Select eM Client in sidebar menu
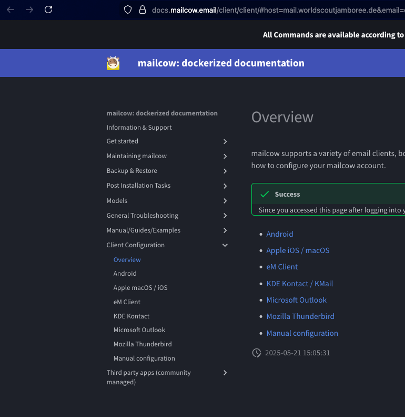Viewport: 405px width, 417px height. [x=127, y=302]
